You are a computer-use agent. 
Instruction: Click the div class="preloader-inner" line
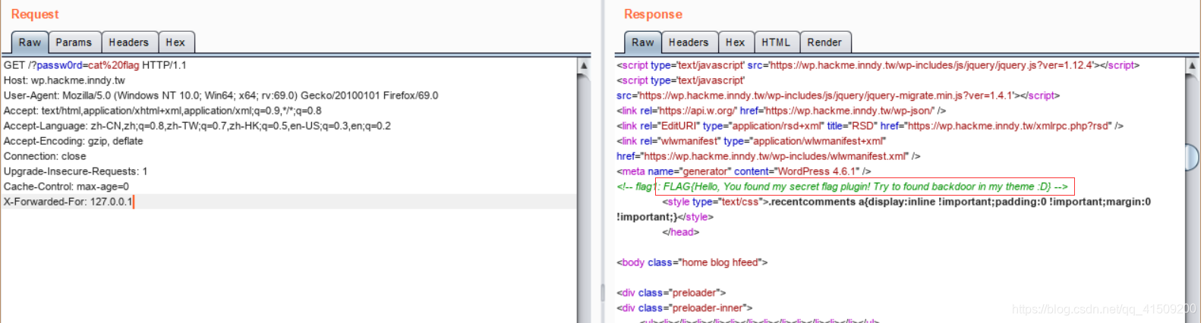(x=684, y=308)
